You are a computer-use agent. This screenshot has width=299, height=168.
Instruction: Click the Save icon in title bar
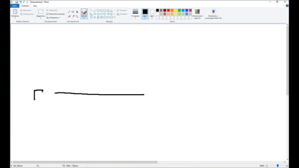(x=17, y=2)
